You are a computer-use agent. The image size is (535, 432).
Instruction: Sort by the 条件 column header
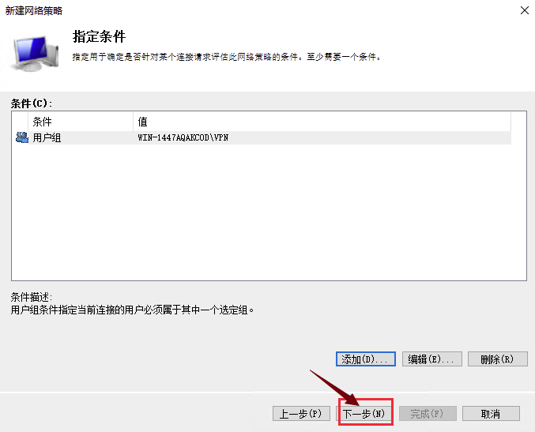[81, 122]
